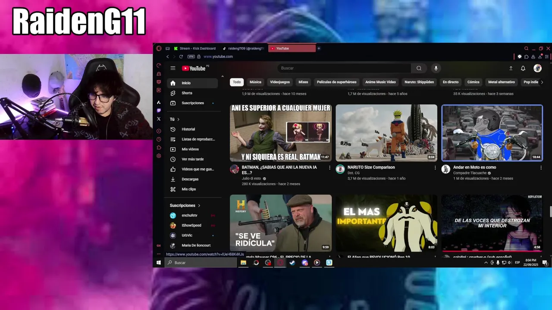552x310 pixels.
Task: Open the History Mauser pistol thumbnail
Action: [281, 223]
